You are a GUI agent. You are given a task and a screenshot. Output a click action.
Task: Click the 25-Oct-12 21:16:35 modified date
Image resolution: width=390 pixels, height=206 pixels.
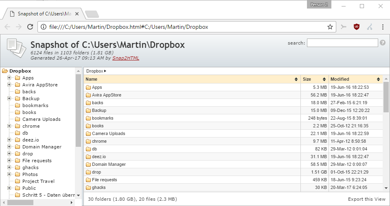[x=349, y=126]
